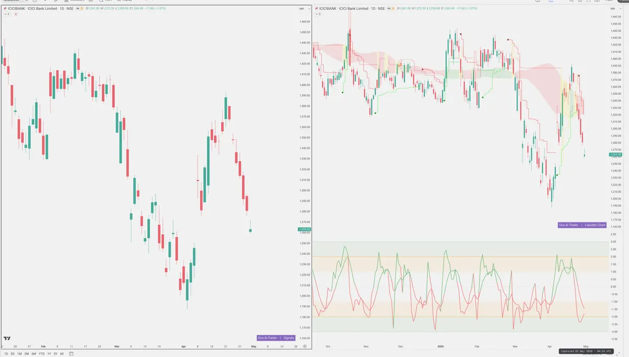This screenshot has width=629, height=357.
Task: Click the right chart current price tag
Action: click(615, 154)
